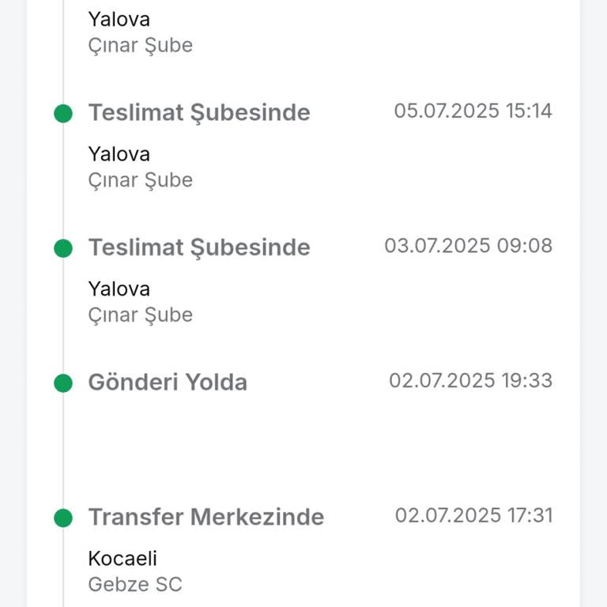Click the Kocaeli location text
This screenshot has width=607, height=607.
pyautogui.click(x=123, y=559)
